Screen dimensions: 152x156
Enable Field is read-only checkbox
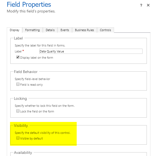tap(18, 84)
